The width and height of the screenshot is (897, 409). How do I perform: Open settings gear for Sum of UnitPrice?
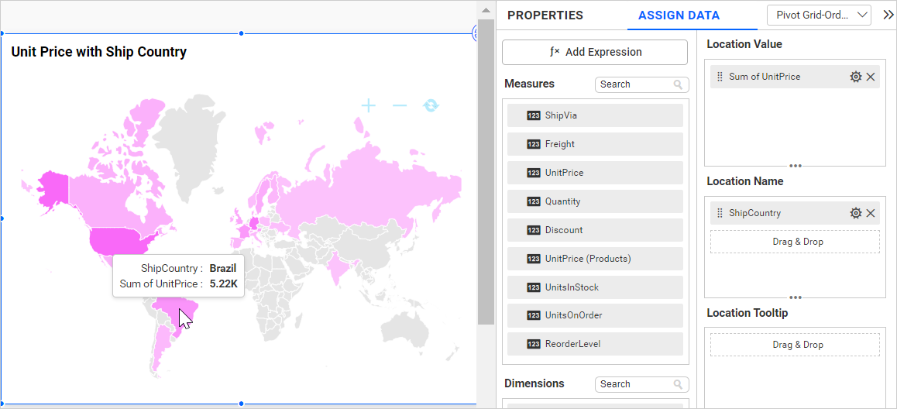(855, 77)
